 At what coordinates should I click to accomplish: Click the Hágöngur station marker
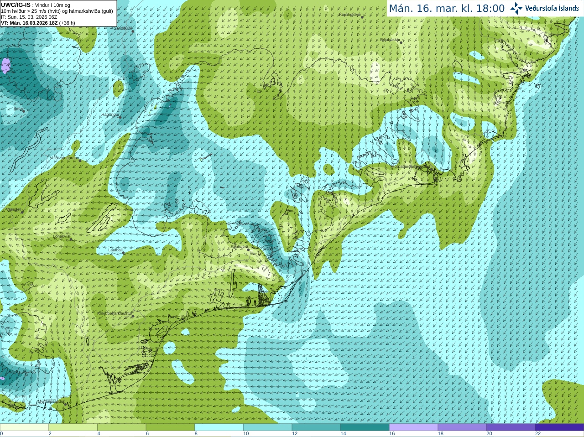(x=120, y=117)
